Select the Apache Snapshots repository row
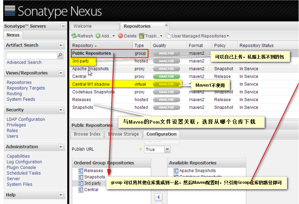299x204 pixels. point(184,69)
